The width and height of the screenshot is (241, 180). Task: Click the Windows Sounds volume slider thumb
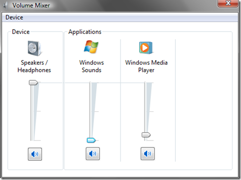(x=91, y=140)
